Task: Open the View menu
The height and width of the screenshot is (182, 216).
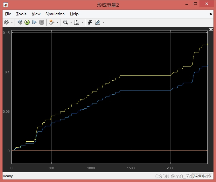Action: [36, 14]
